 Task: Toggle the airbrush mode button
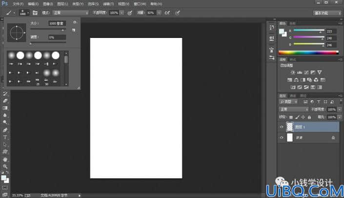pos(167,13)
